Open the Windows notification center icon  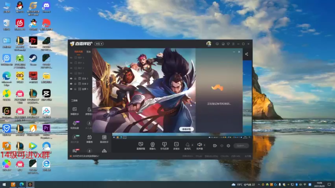[x=329, y=184]
